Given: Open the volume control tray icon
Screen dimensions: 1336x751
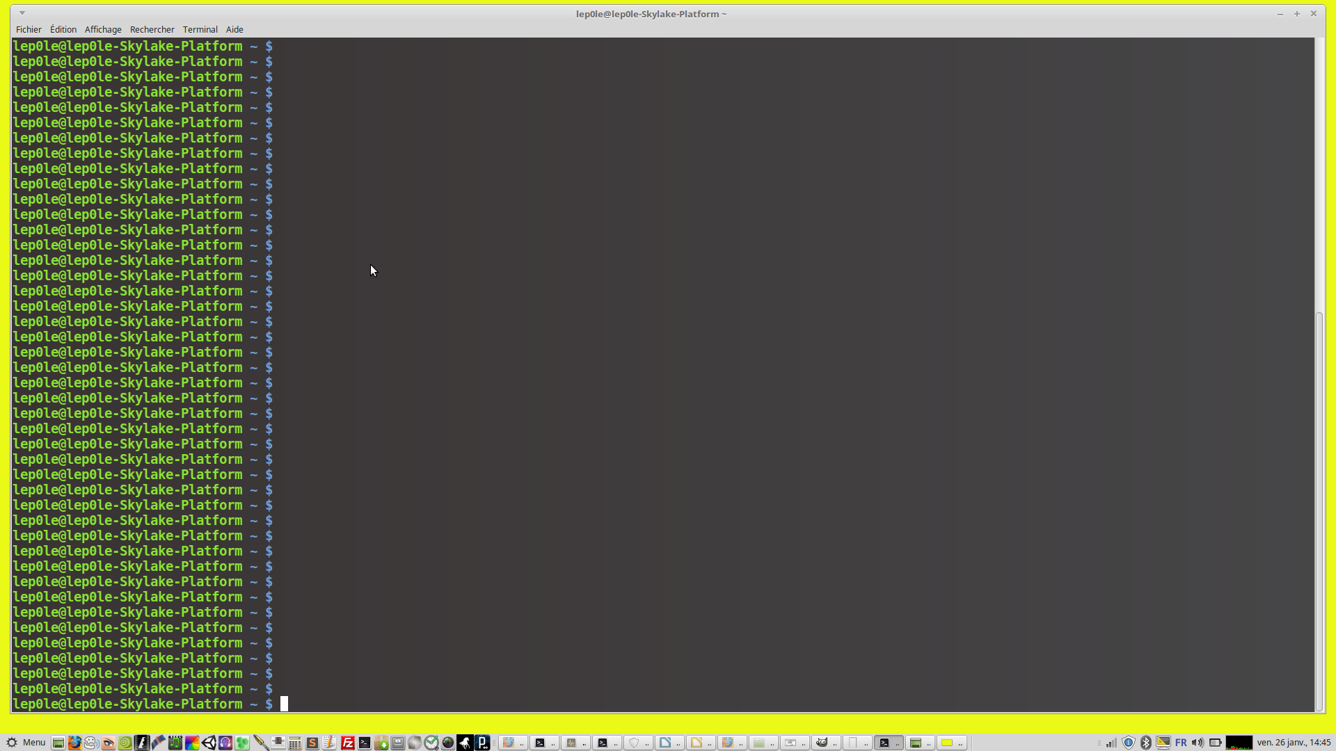Looking at the screenshot, I should [1198, 743].
